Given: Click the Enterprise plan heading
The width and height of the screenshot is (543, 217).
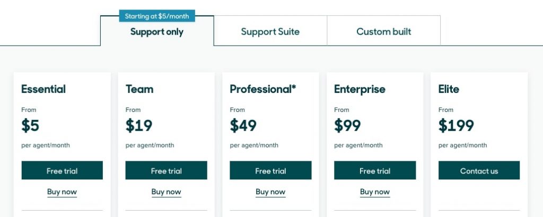Looking at the screenshot, I should pyautogui.click(x=360, y=89).
